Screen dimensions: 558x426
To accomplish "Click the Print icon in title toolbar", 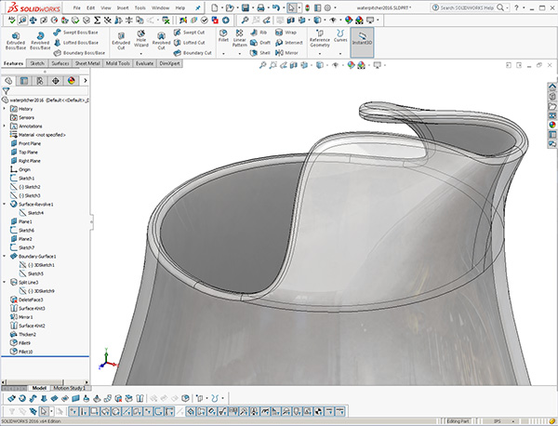I will pos(260,7).
